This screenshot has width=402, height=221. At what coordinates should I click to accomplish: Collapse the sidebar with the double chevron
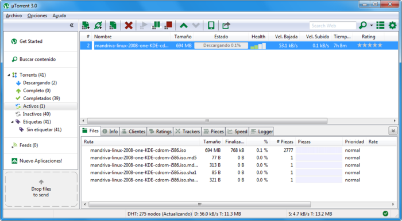coord(72,25)
